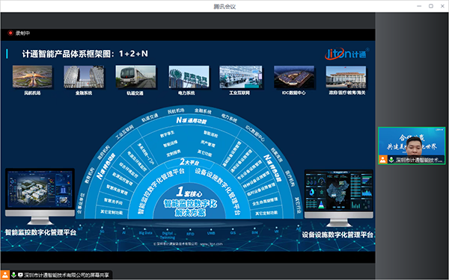Click the IDC数据中心 caption under the photo

click(293, 93)
